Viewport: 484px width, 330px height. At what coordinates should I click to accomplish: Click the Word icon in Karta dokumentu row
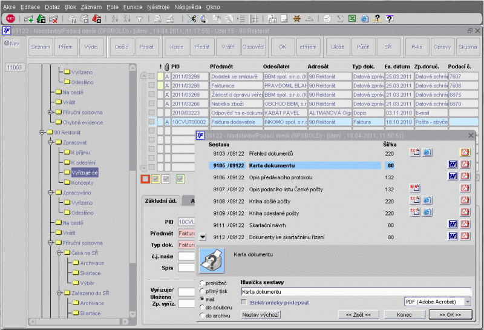click(x=453, y=164)
